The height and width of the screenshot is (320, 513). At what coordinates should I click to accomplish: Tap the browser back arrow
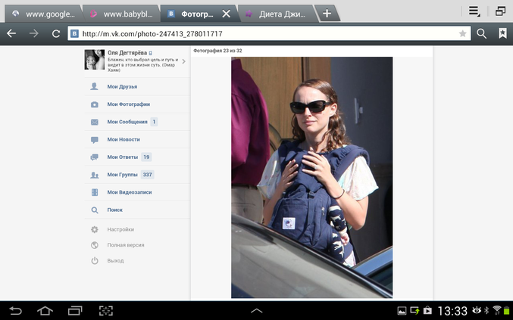[x=11, y=33]
